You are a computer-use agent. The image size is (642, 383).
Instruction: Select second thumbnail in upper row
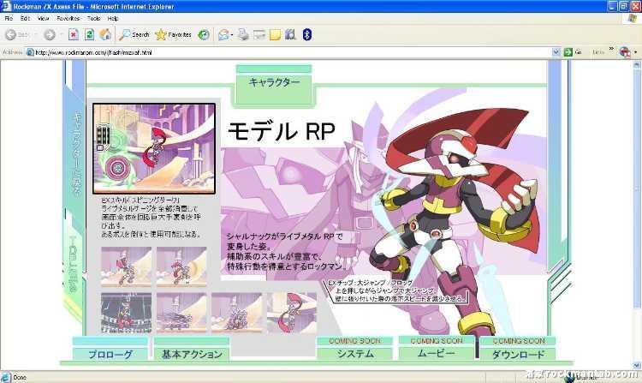click(x=181, y=266)
